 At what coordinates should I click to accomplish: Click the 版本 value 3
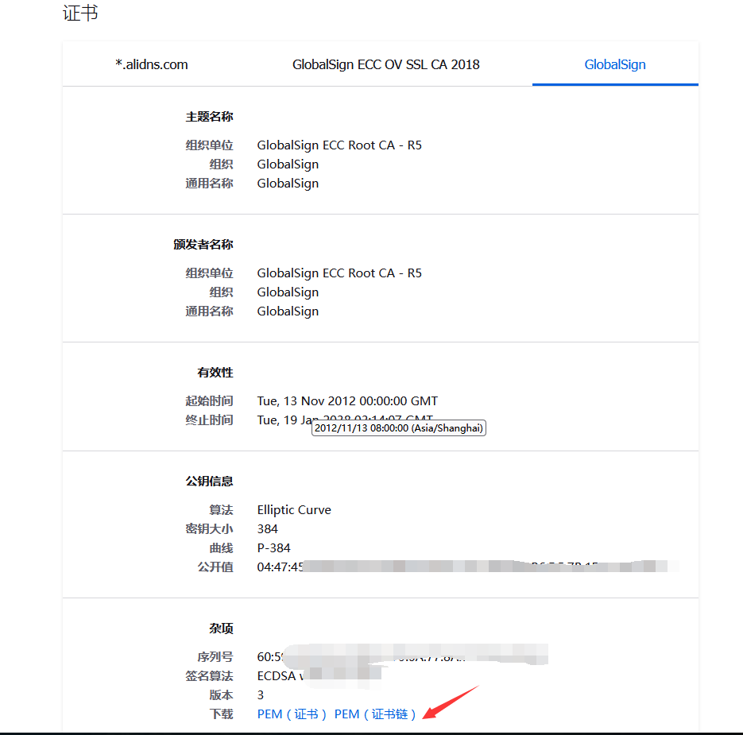[x=260, y=694]
